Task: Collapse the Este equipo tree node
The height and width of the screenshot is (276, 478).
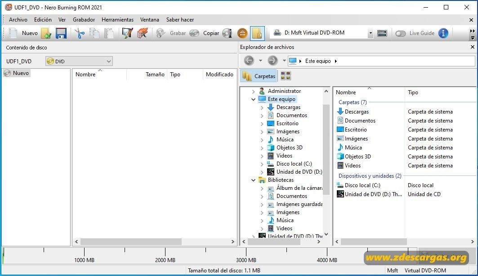Action: tap(253, 99)
